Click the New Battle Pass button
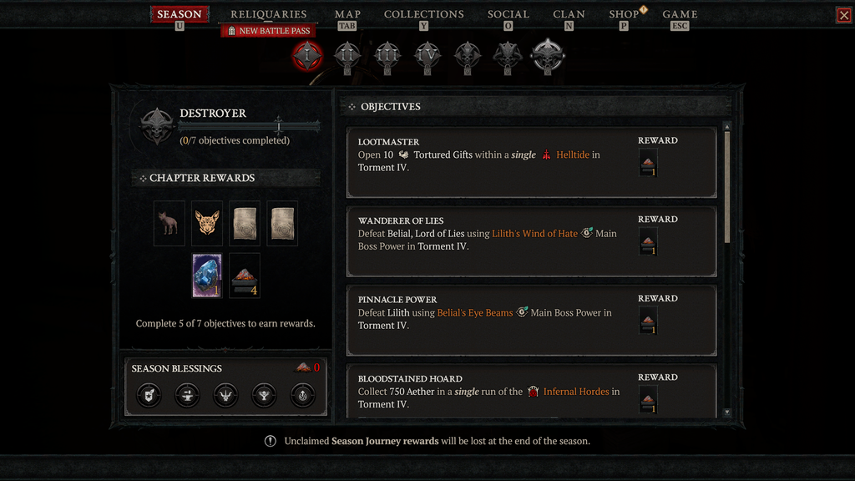Viewport: 855px width, 481px height. [x=268, y=31]
